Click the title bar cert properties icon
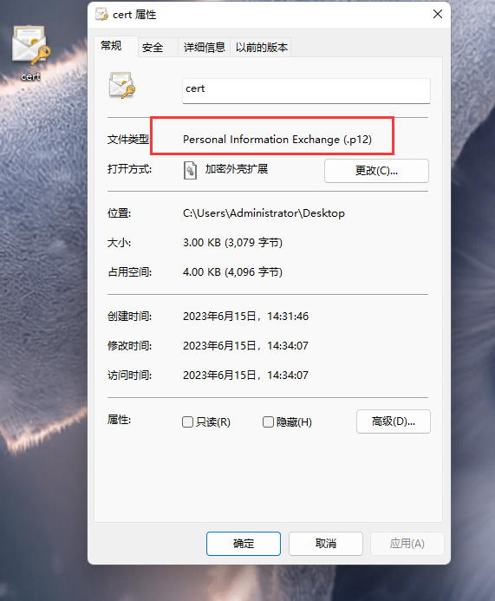The width and height of the screenshot is (495, 601). pyautogui.click(x=101, y=15)
